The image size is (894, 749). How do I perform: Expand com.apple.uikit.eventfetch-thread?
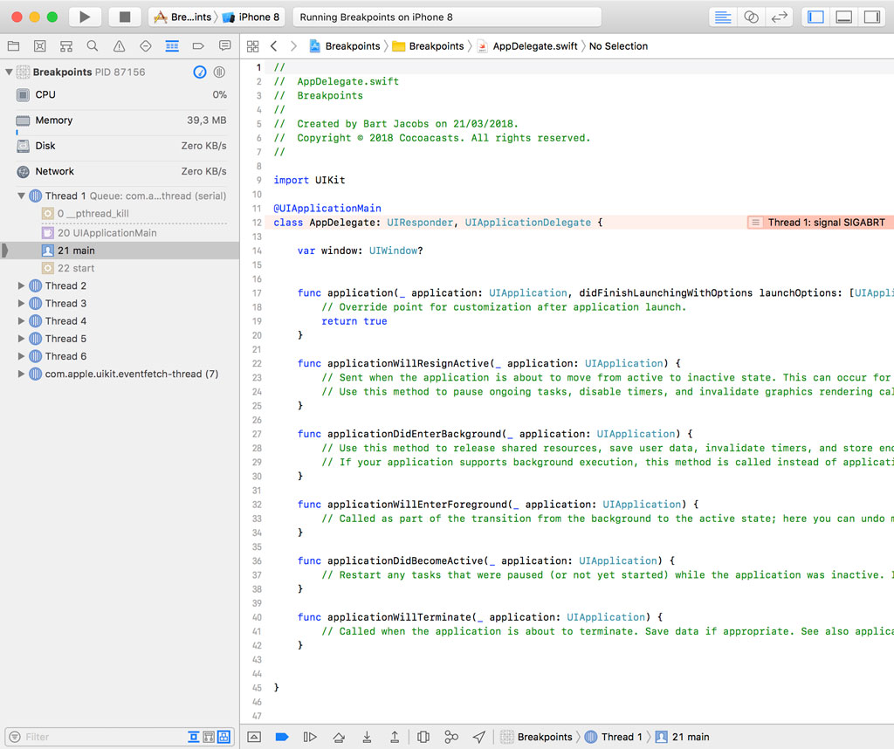[21, 374]
